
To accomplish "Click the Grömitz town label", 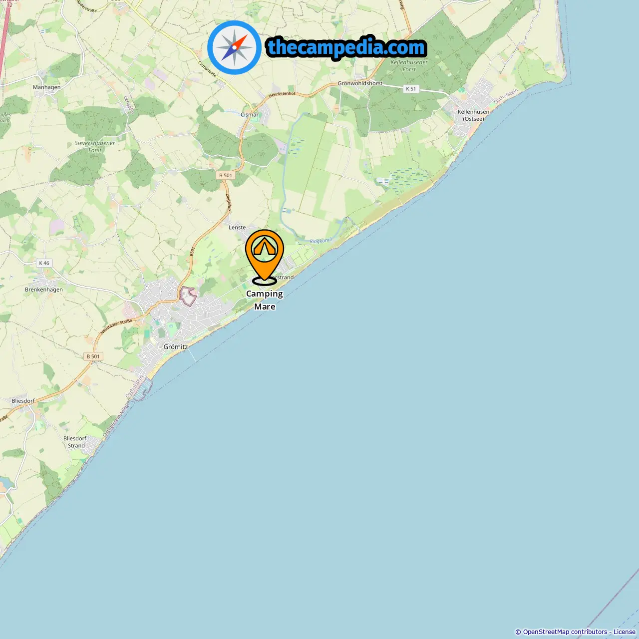I will click(x=176, y=347).
